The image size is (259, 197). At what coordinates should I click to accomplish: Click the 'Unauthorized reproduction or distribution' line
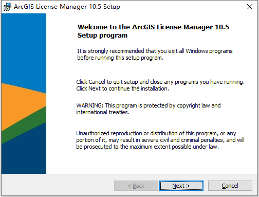[156, 133]
